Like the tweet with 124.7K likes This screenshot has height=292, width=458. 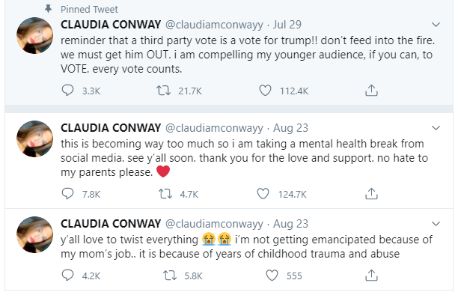[263, 194]
